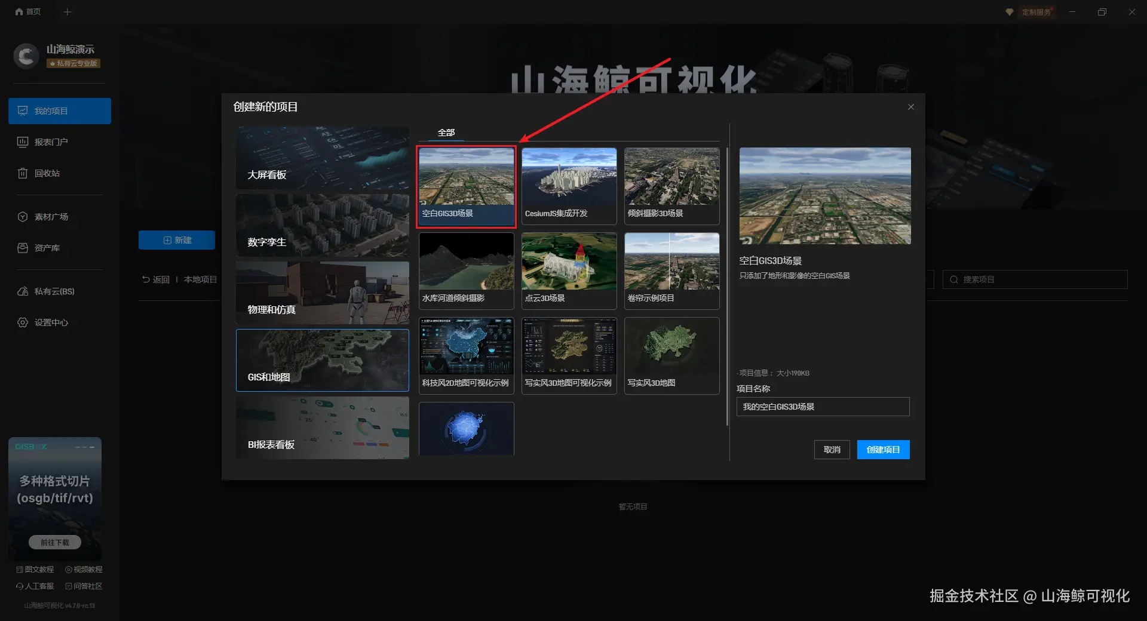The image size is (1147, 621).
Task: Select the 科技风2D地图可视化示例 template
Action: tap(467, 356)
